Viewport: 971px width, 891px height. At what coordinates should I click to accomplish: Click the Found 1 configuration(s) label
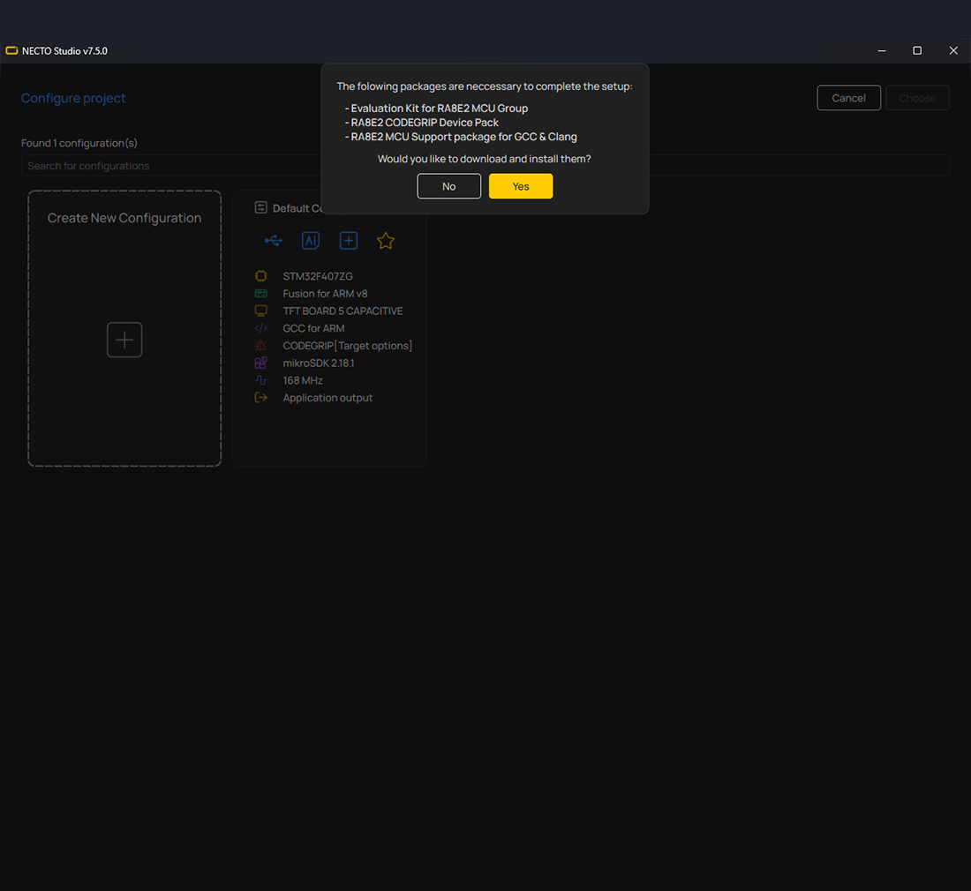(79, 143)
